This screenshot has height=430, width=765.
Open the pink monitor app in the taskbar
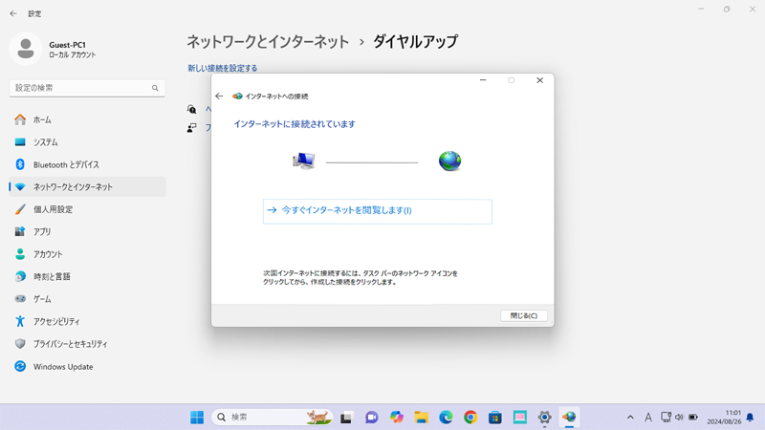[520, 418]
